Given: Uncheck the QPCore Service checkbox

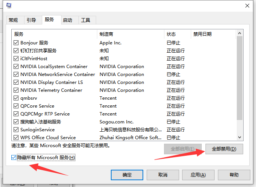Looking at the screenshot, I should pyautogui.click(x=16, y=106).
